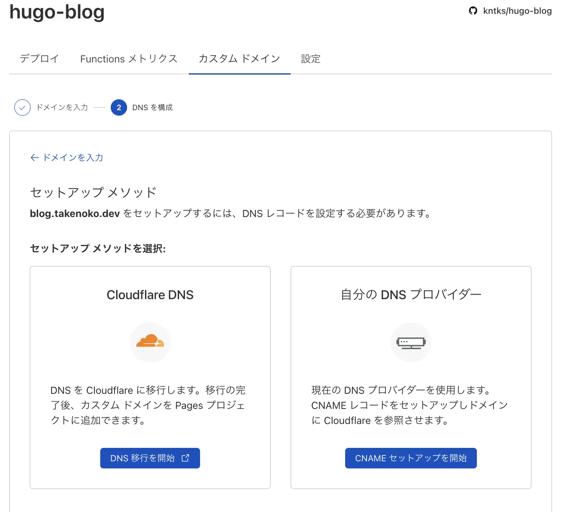The image size is (562, 512).
Task: Click the DNS provider server icon
Action: (x=411, y=342)
